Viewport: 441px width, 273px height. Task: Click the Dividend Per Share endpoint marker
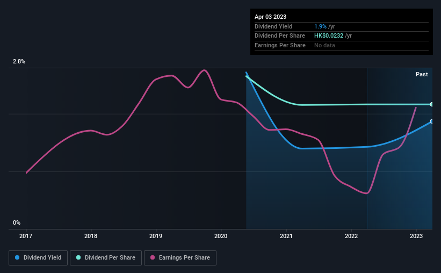tap(432, 104)
